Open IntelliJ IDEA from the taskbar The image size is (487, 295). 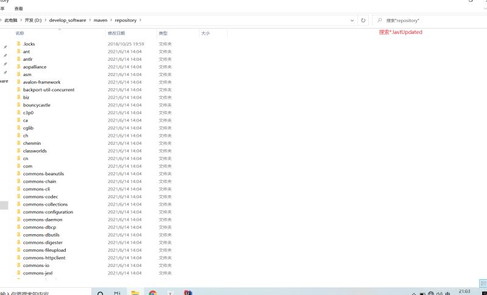click(188, 293)
